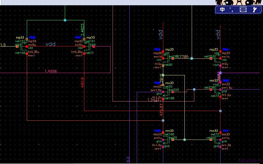The width and height of the screenshot is (263, 164).
Task: Click the 0.0 annotation on the purple wire
Action: 128,159
